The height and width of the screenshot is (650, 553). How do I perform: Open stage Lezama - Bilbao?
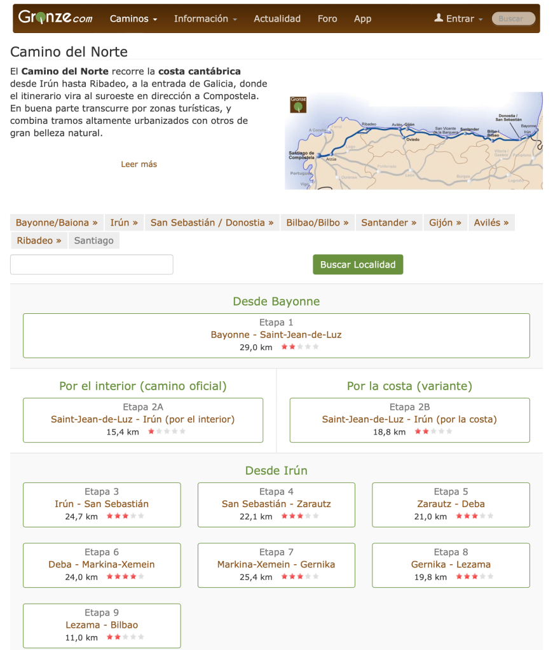click(102, 625)
